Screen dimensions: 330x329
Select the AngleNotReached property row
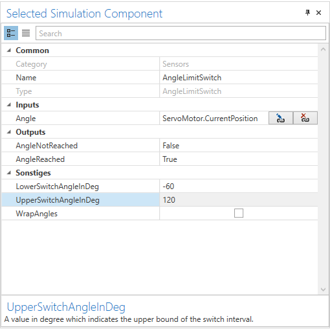[160, 146]
